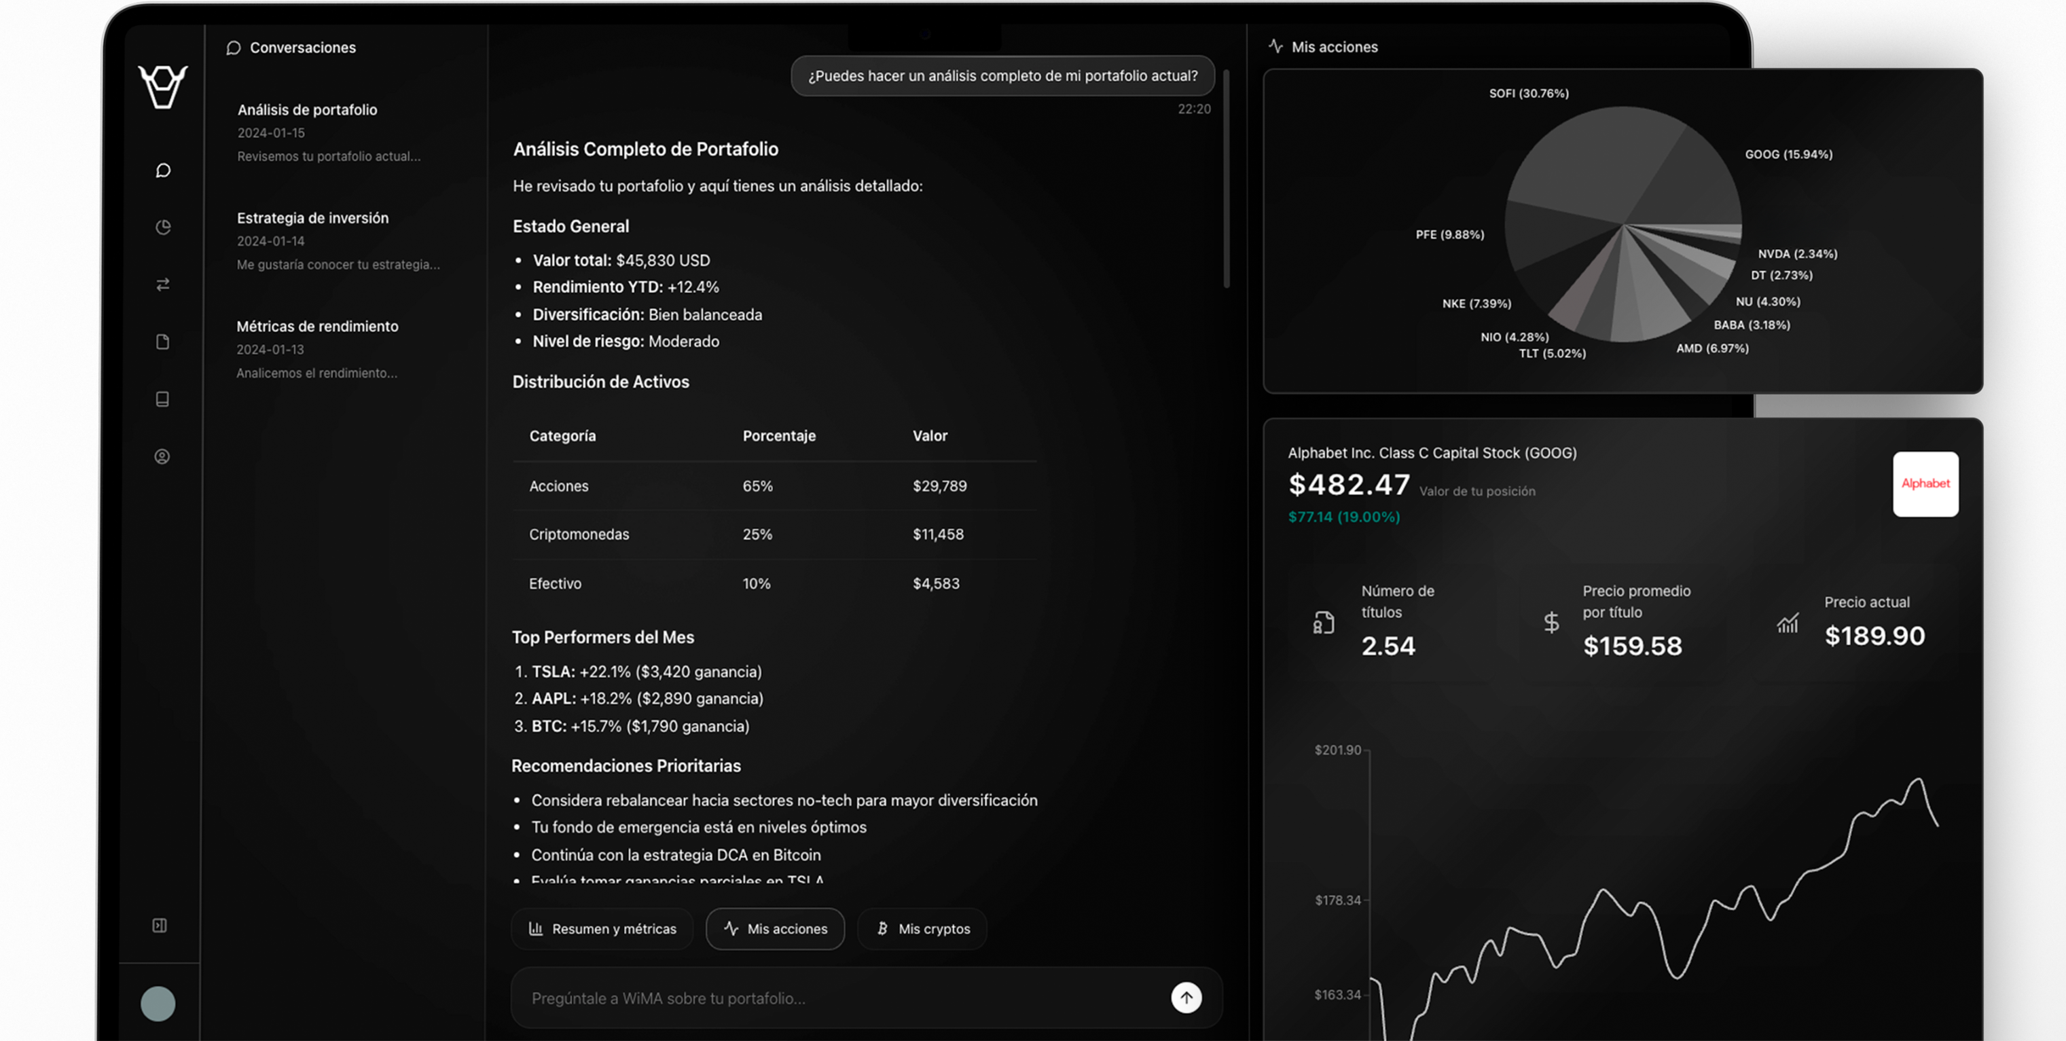The width and height of the screenshot is (2066, 1041).
Task: Click the WiMA bull logo icon
Action: tap(163, 86)
